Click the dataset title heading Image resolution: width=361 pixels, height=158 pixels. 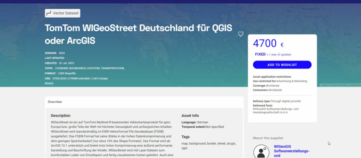138,34
